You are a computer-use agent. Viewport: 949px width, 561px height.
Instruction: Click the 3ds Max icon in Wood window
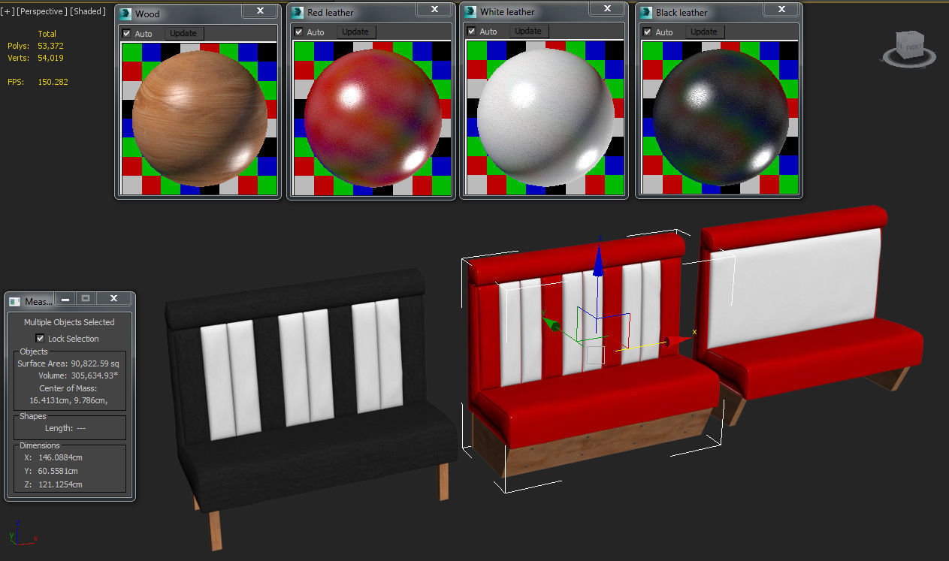(x=125, y=14)
